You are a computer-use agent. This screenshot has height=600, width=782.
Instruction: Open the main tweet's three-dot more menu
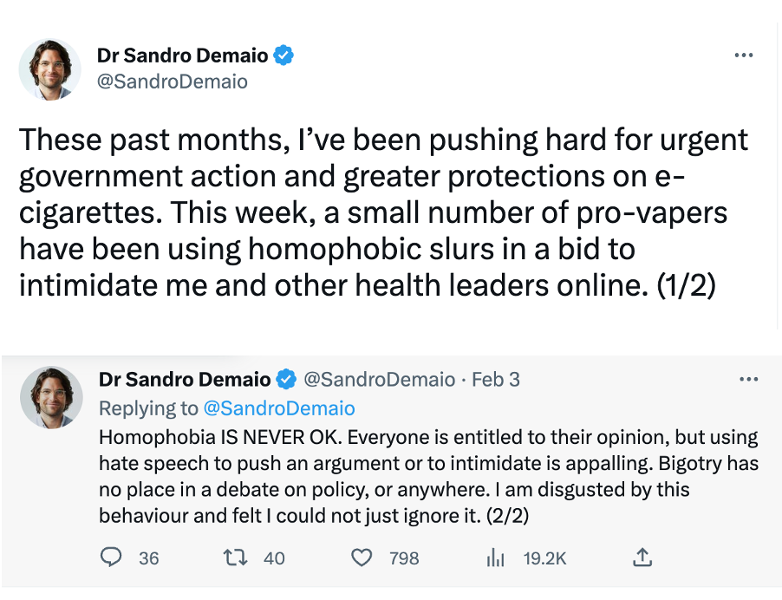(743, 55)
